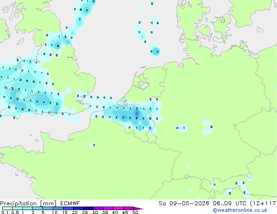Select the legend swatch for 5–10 mm
The height and width of the screenshot is (214, 277).
(x=48, y=208)
